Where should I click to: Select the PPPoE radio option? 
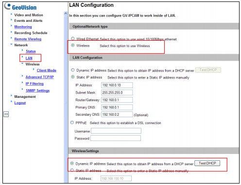point(72,123)
